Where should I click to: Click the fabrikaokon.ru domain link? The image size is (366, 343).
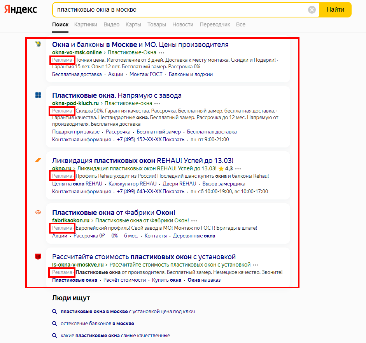coord(71,220)
